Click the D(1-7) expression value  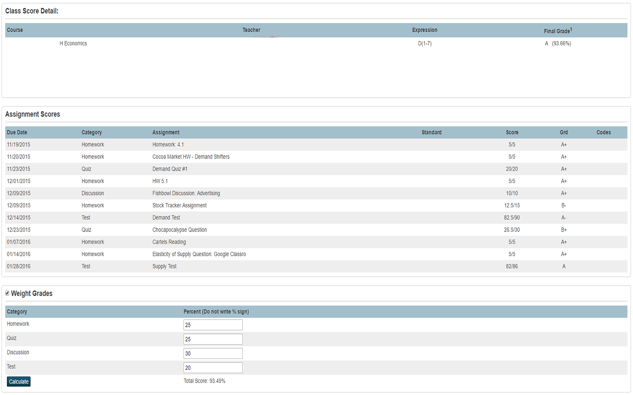point(425,43)
